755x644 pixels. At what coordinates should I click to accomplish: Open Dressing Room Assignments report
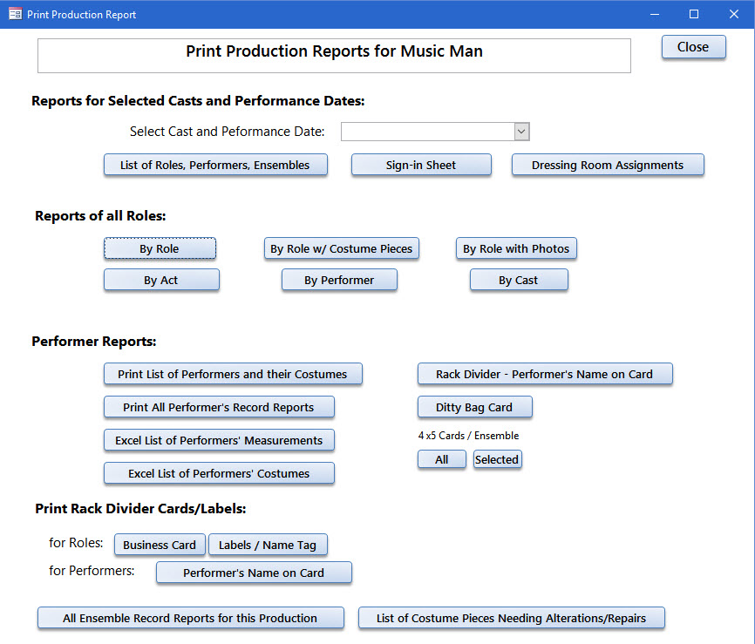click(x=608, y=165)
